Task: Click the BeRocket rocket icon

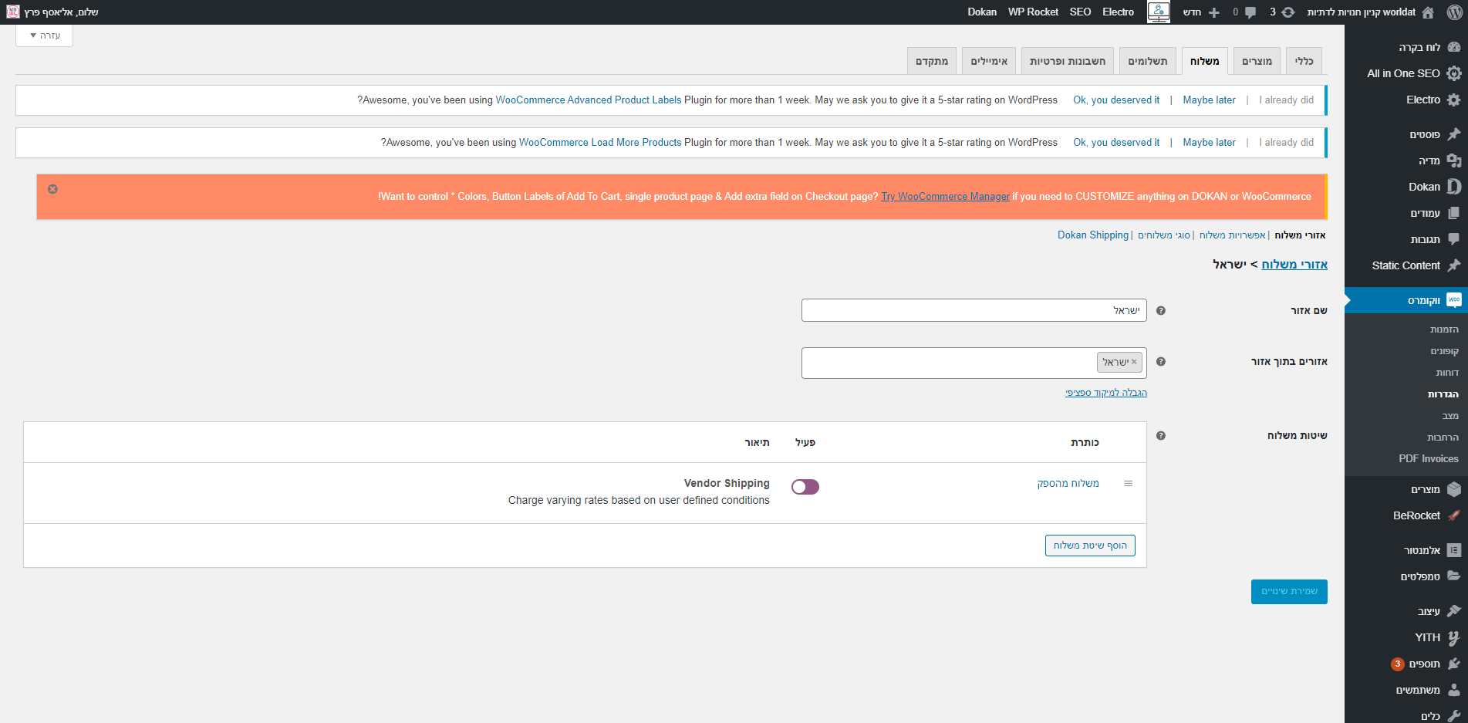Action: coord(1454,515)
